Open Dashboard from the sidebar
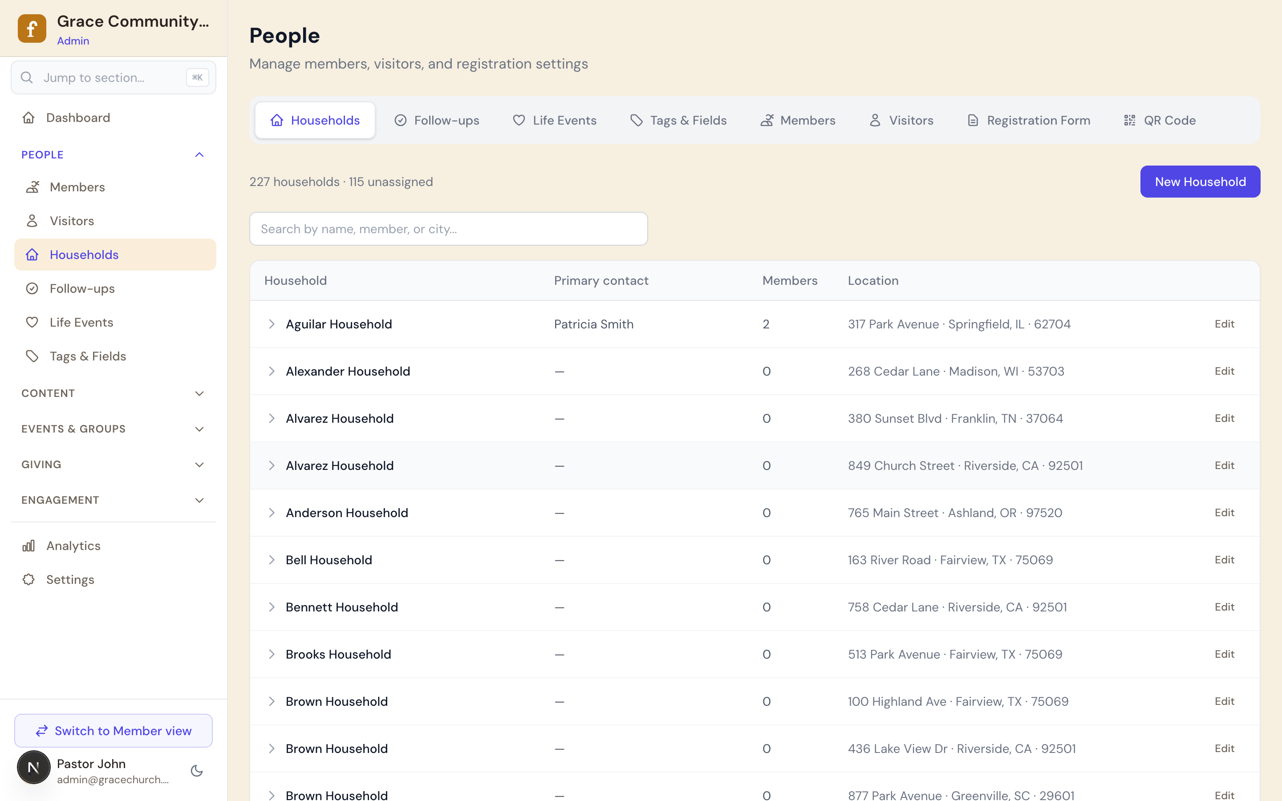The width and height of the screenshot is (1282, 801). coord(113,117)
